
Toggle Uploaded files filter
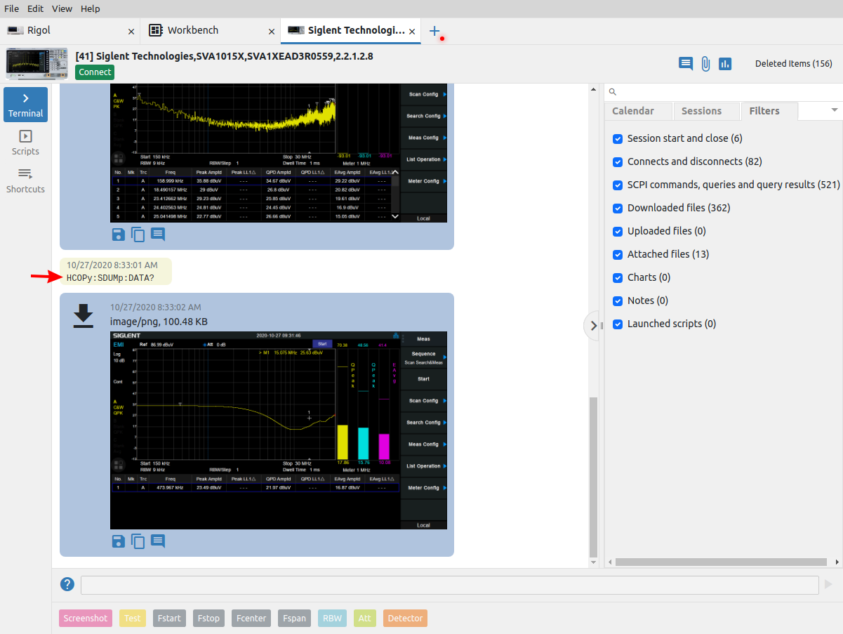(618, 232)
